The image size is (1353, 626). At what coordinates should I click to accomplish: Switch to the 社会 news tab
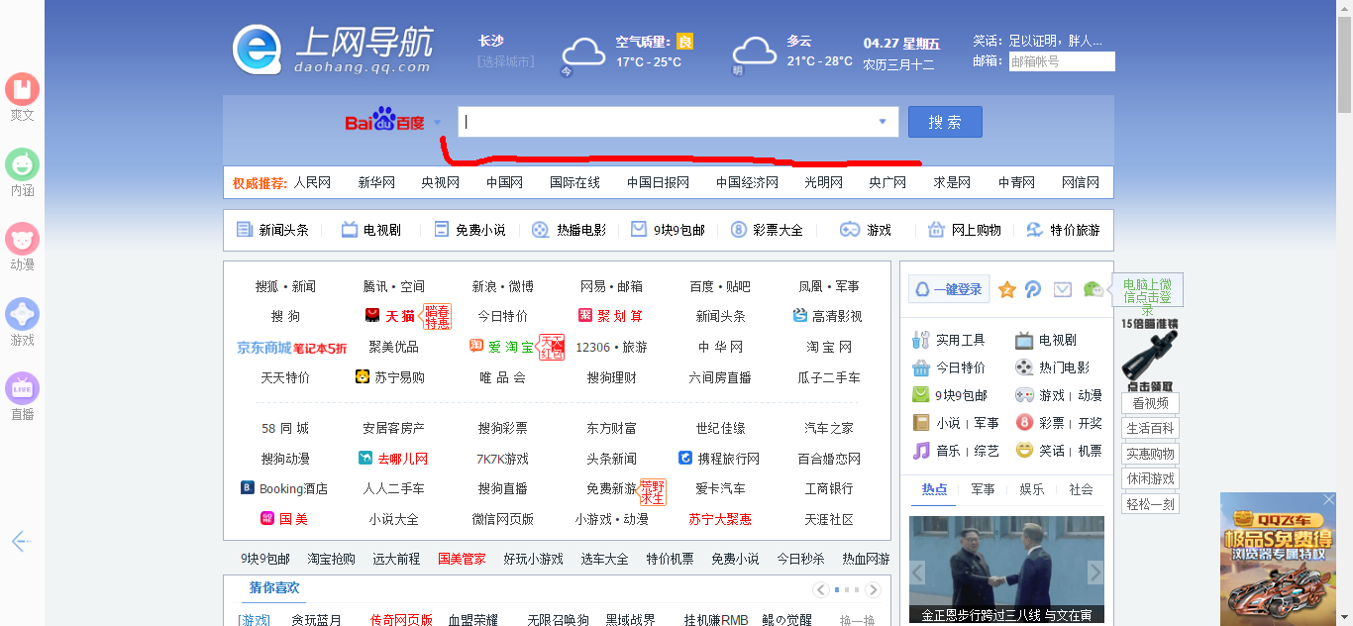point(1081,489)
